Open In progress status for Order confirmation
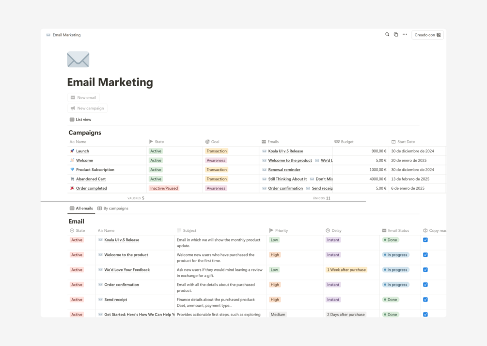The height and width of the screenshot is (346, 487). coord(395,285)
